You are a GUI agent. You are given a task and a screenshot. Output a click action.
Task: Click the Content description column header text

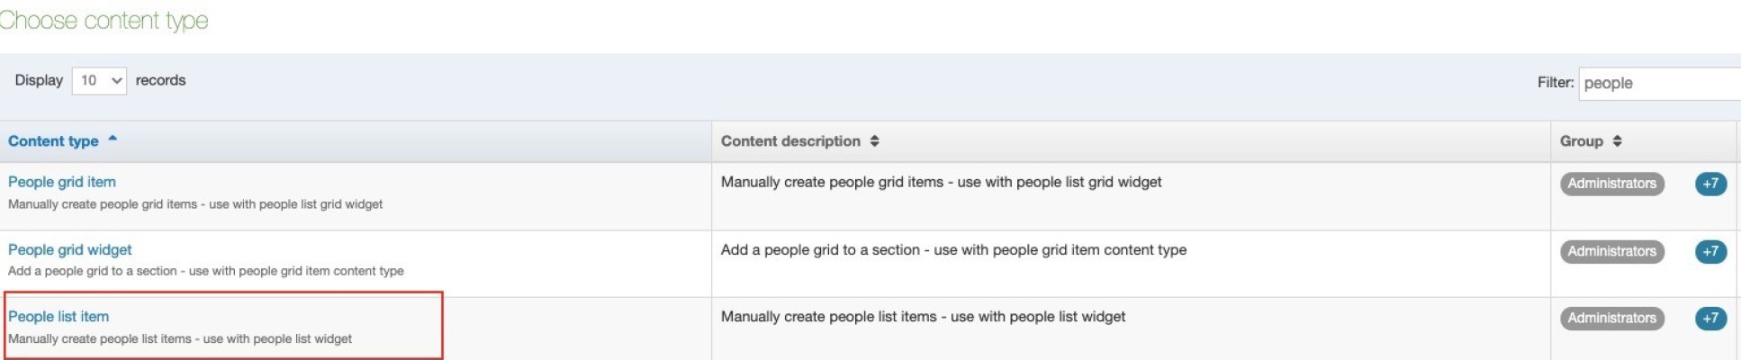tap(790, 141)
